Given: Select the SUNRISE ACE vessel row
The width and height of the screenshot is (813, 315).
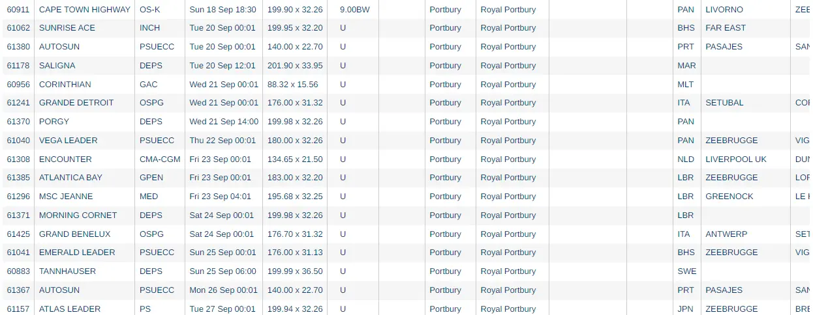Looking at the screenshot, I should pos(406,28).
